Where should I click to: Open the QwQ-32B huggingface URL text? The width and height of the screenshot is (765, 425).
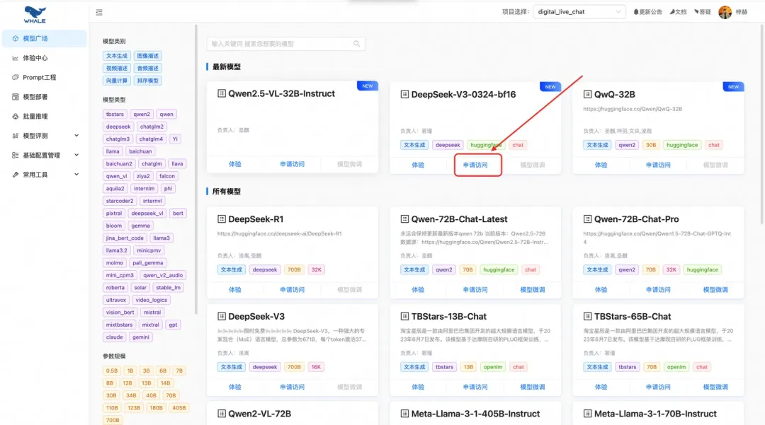(x=633, y=109)
